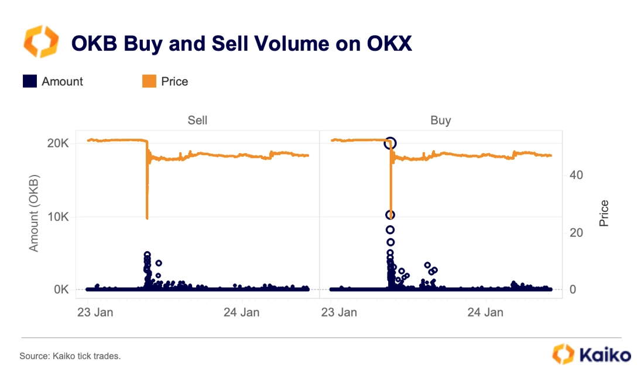Click the Buy panel header

(441, 121)
